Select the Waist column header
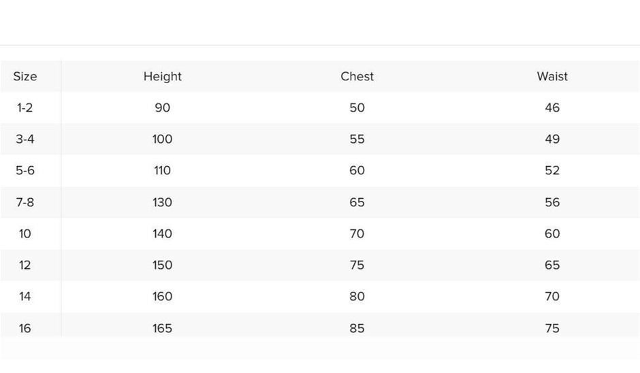Image resolution: width=640 pixels, height=373 pixels. point(551,76)
